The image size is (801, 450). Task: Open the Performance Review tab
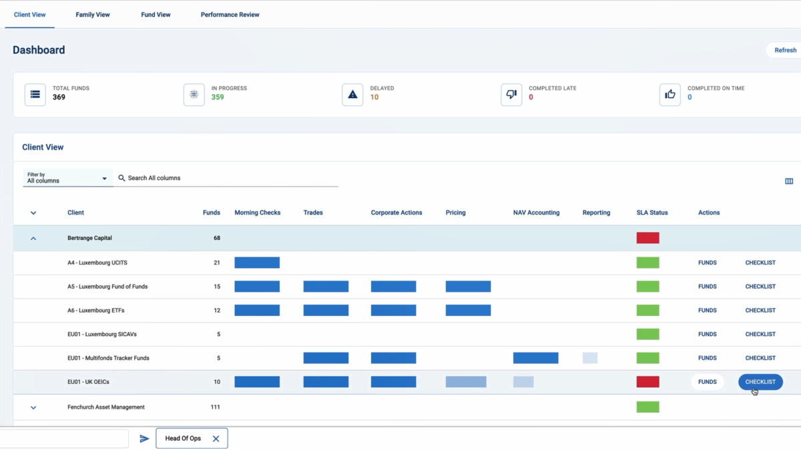click(x=230, y=14)
